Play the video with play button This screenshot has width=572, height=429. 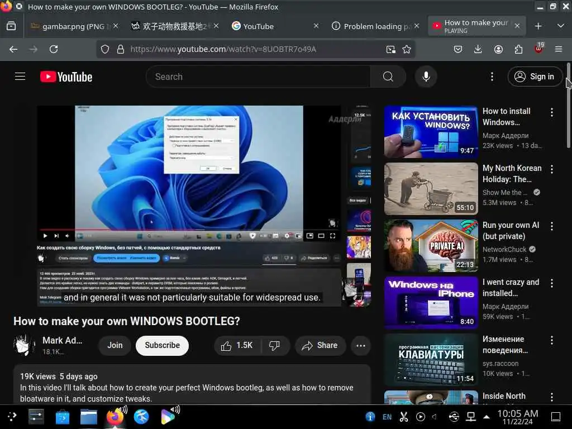click(x=45, y=236)
